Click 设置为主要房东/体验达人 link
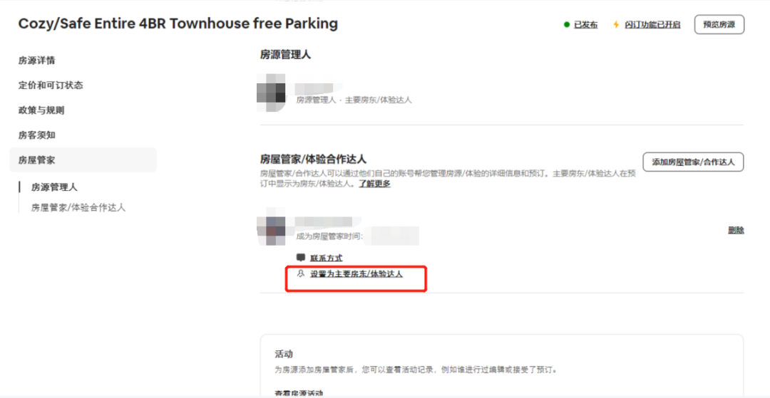Screen dimensions: 770x398 tap(356, 275)
